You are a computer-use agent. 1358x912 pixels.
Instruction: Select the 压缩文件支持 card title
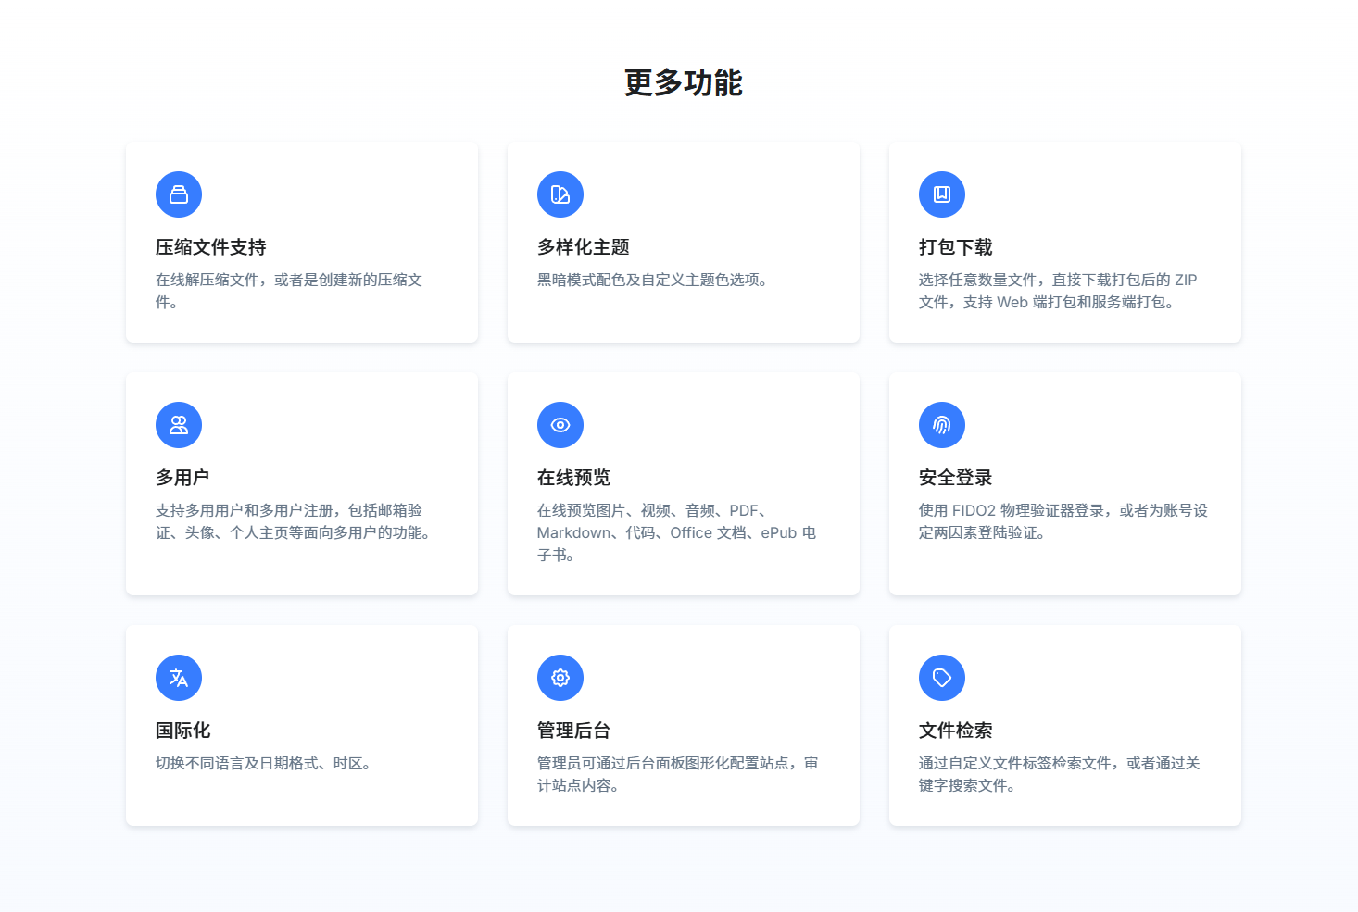[x=211, y=247]
